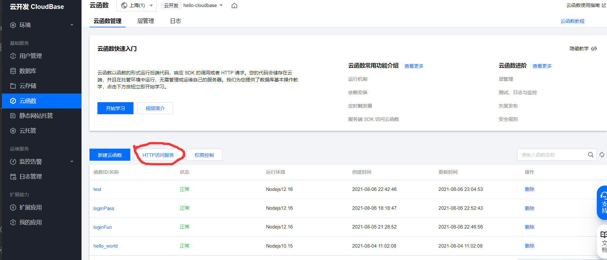Image resolution: width=607 pixels, height=260 pixels.
Task: Hide the tutorial via 隐藏教学
Action: pos(583,49)
